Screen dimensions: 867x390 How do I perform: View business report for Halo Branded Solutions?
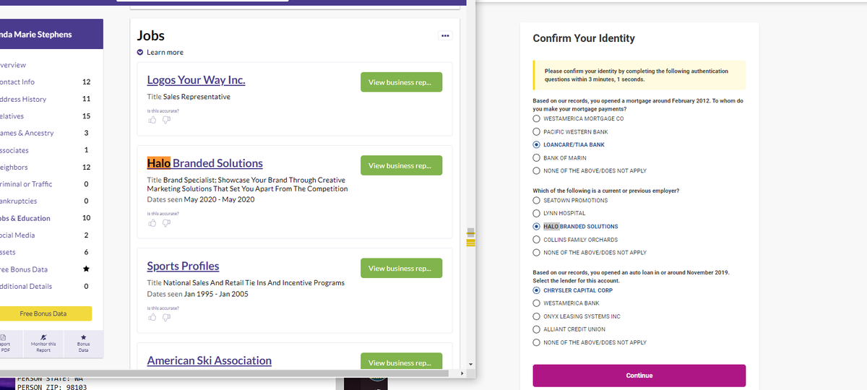401,165
